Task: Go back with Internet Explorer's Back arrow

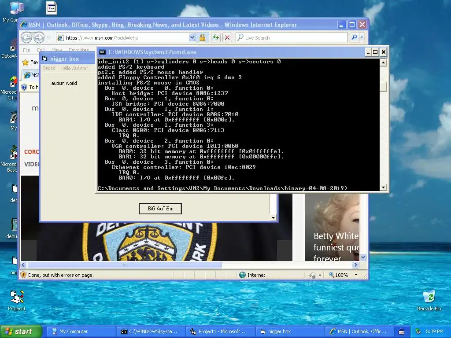Action: click(x=26, y=37)
